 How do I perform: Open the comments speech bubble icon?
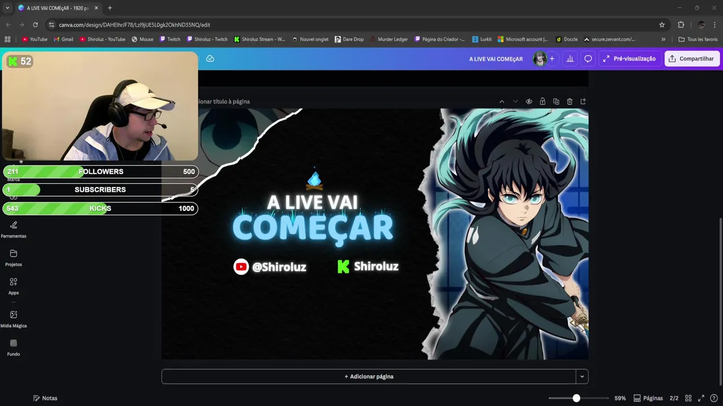pos(588,59)
